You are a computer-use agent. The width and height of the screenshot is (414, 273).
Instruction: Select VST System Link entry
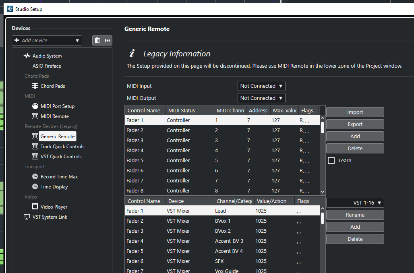click(50, 217)
